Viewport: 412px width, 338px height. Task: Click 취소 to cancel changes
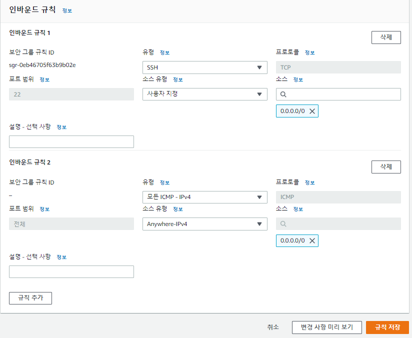click(x=273, y=327)
